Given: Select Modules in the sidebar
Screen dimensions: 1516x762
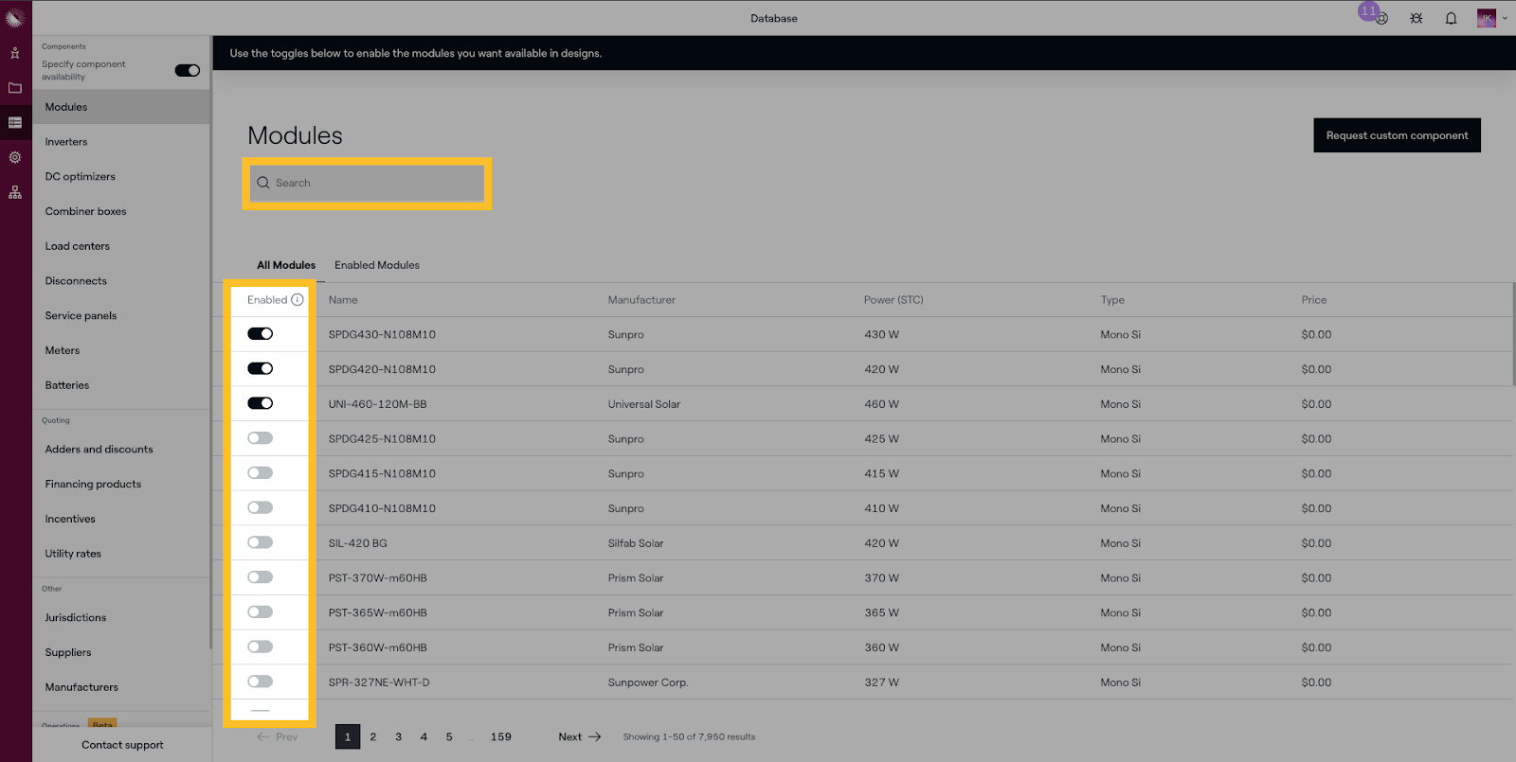Looking at the screenshot, I should (121, 107).
